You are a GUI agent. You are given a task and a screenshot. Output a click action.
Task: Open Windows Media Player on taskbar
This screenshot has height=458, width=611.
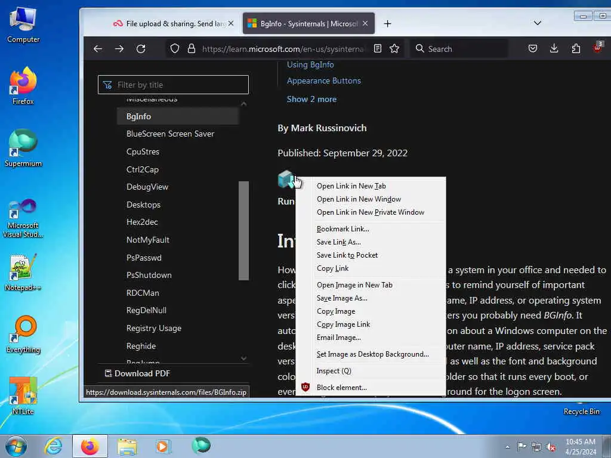coord(162,446)
